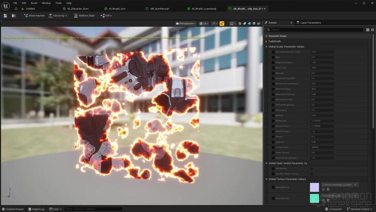This screenshot has height=212, width=376.
Task: Switch to M_Wraith_Lowerbody tab
Action: pos(204,9)
